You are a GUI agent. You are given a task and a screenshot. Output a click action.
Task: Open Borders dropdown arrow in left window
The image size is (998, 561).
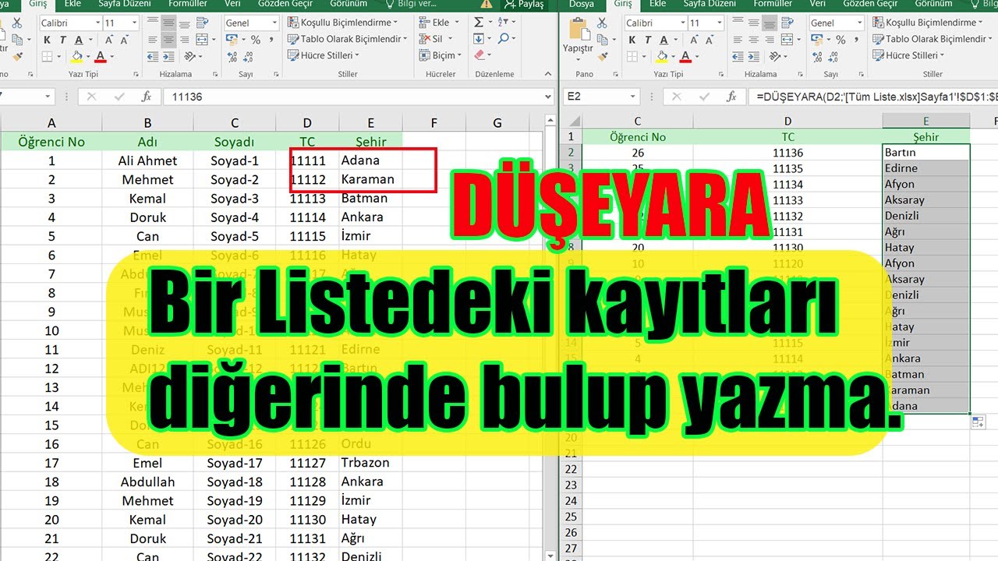point(59,56)
